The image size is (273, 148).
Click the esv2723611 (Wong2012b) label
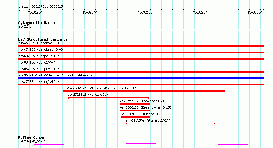(x=39, y=82)
